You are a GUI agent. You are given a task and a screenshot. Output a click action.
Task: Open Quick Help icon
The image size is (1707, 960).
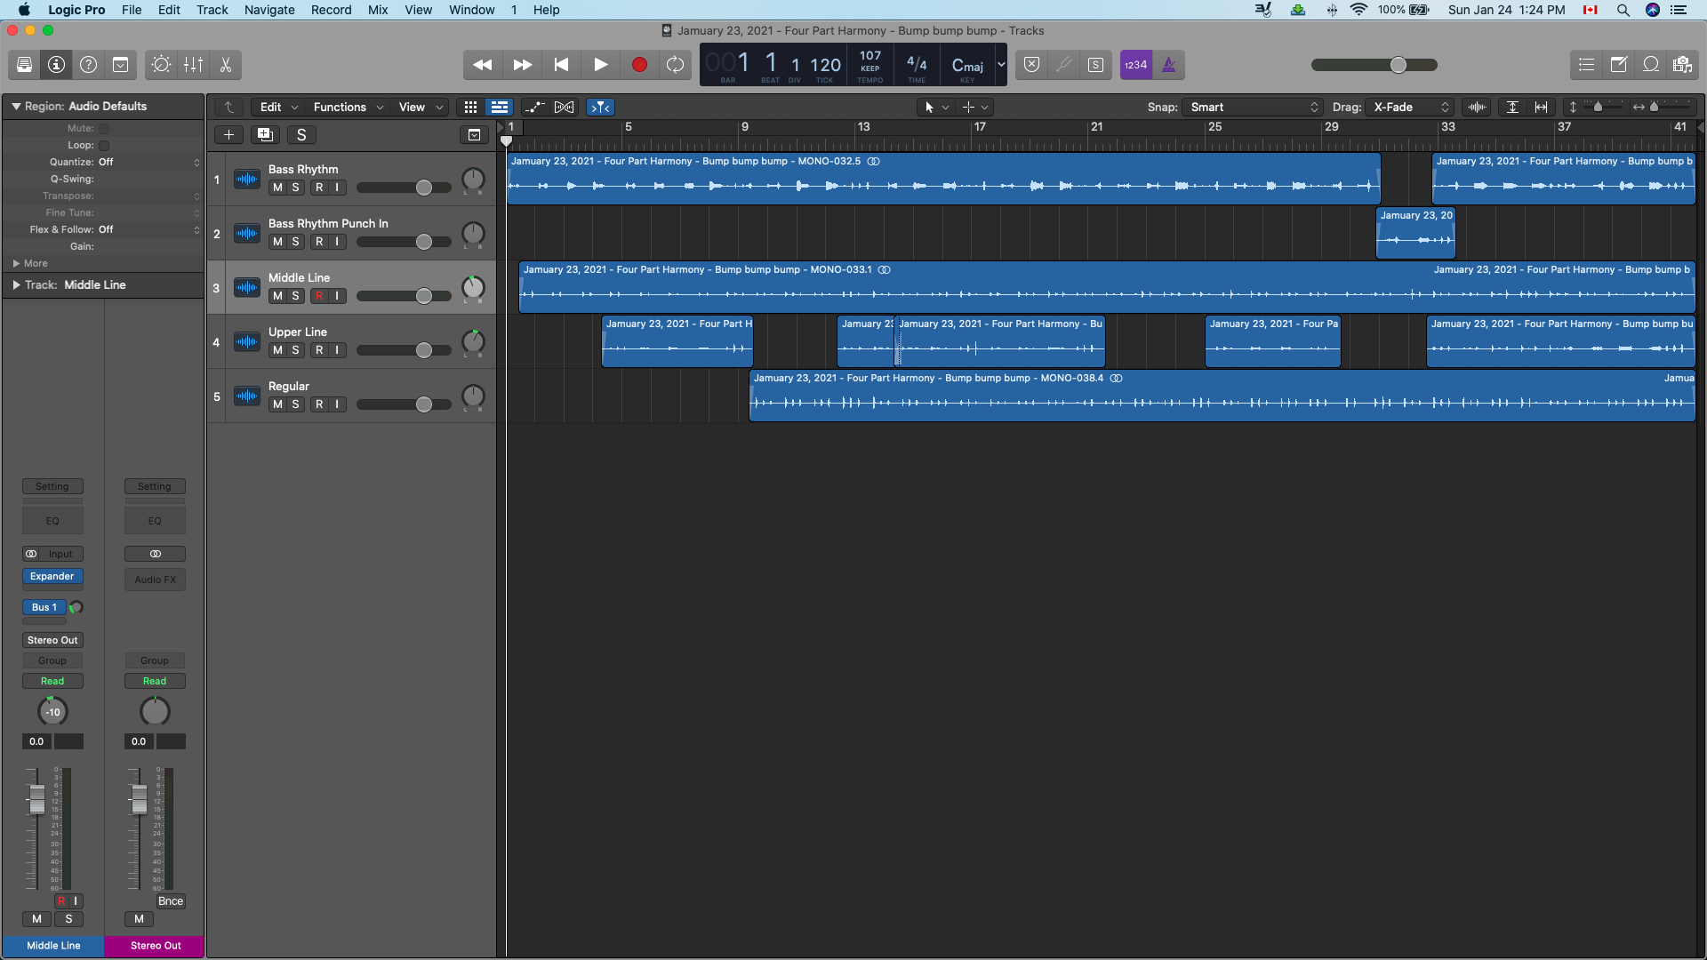pos(89,65)
